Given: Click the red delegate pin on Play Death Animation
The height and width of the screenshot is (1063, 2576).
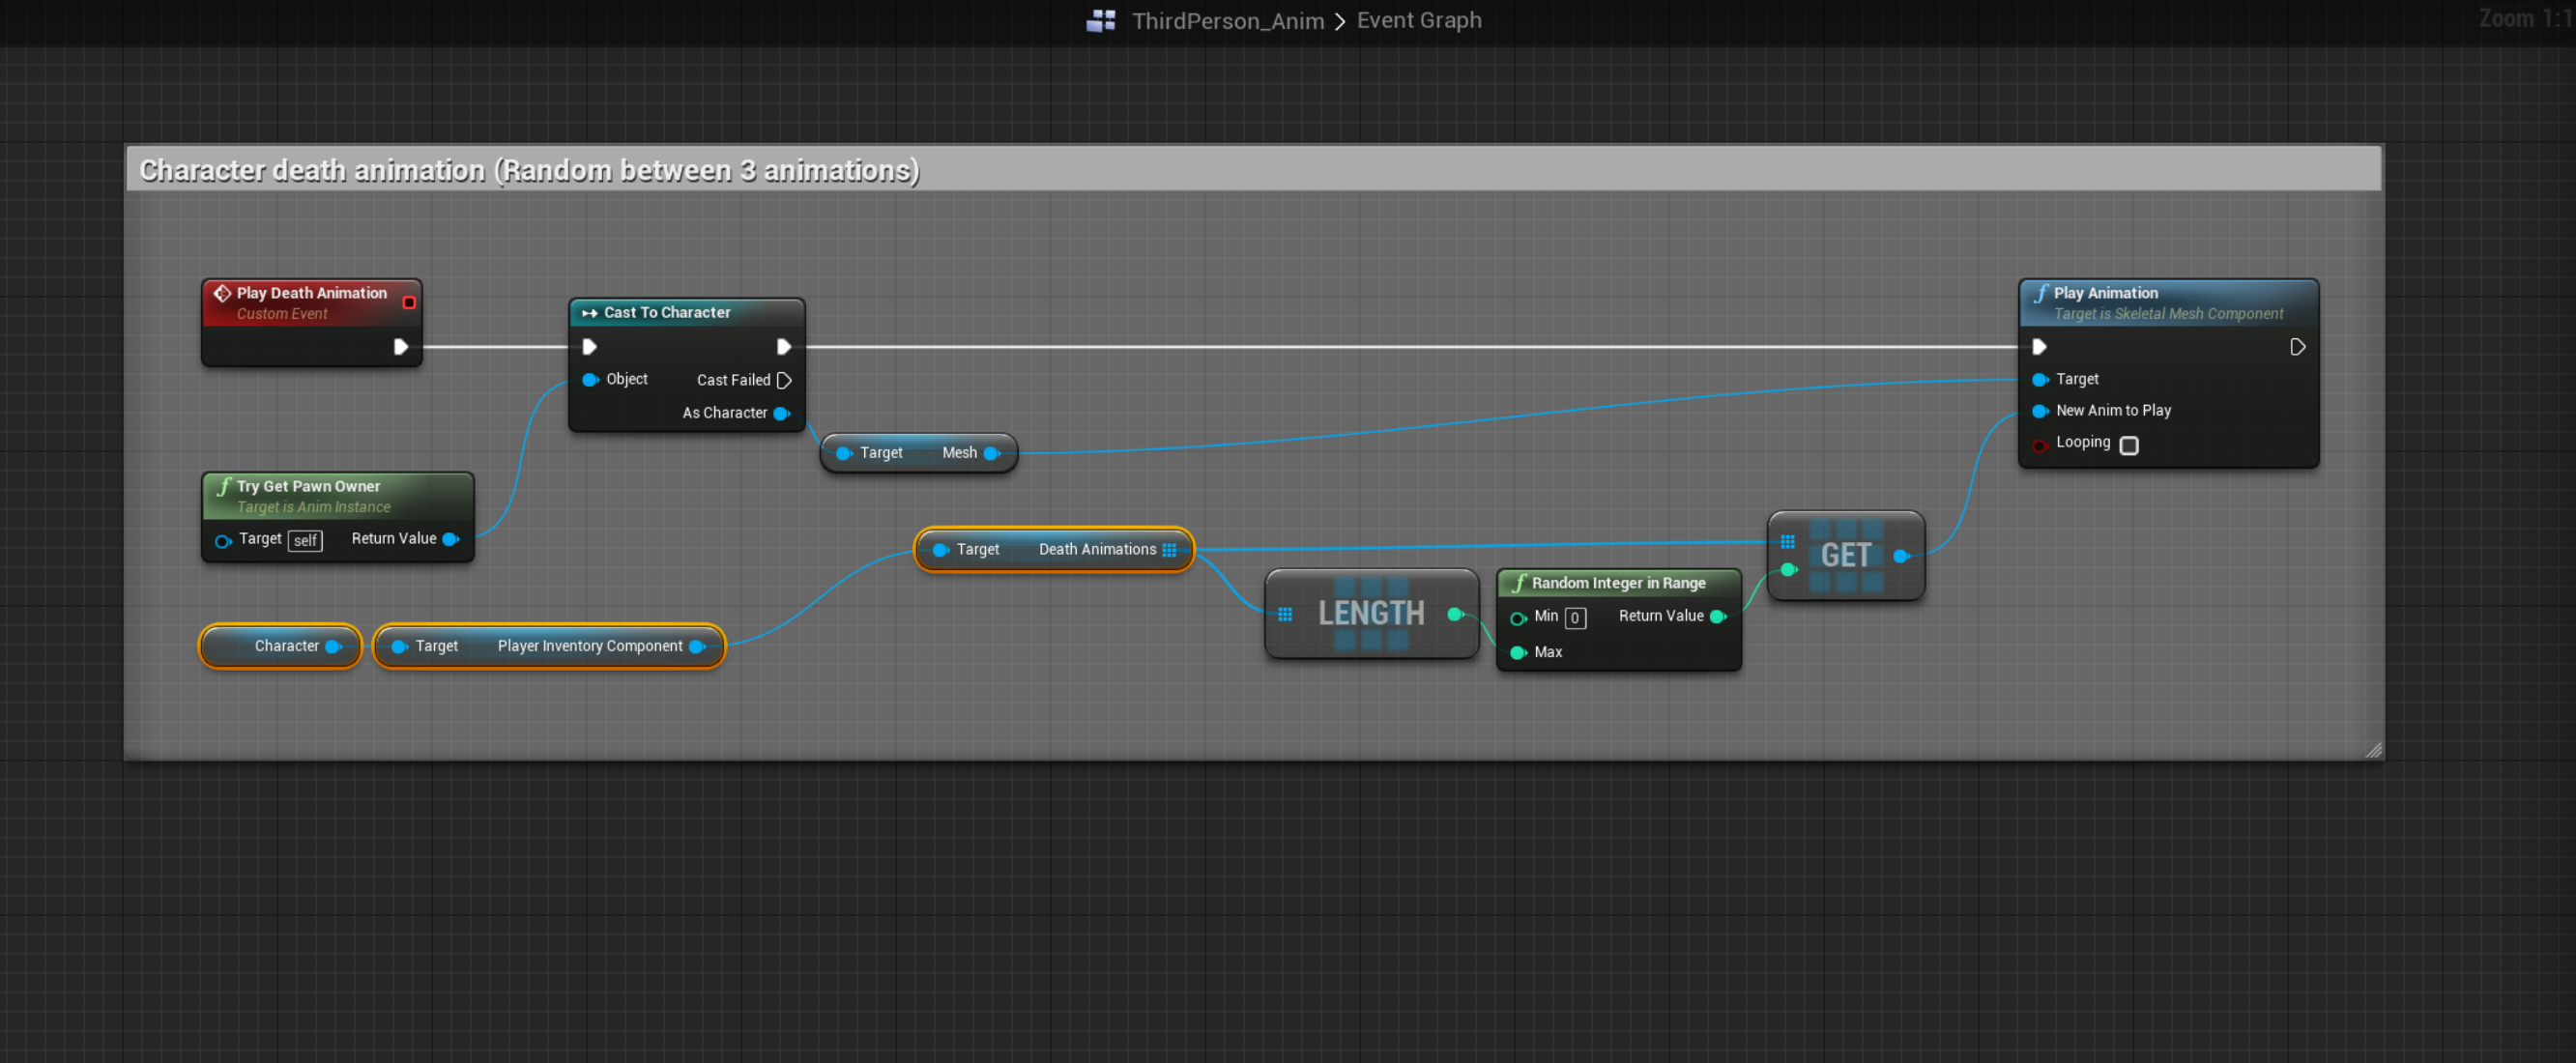Looking at the screenshot, I should click(408, 302).
